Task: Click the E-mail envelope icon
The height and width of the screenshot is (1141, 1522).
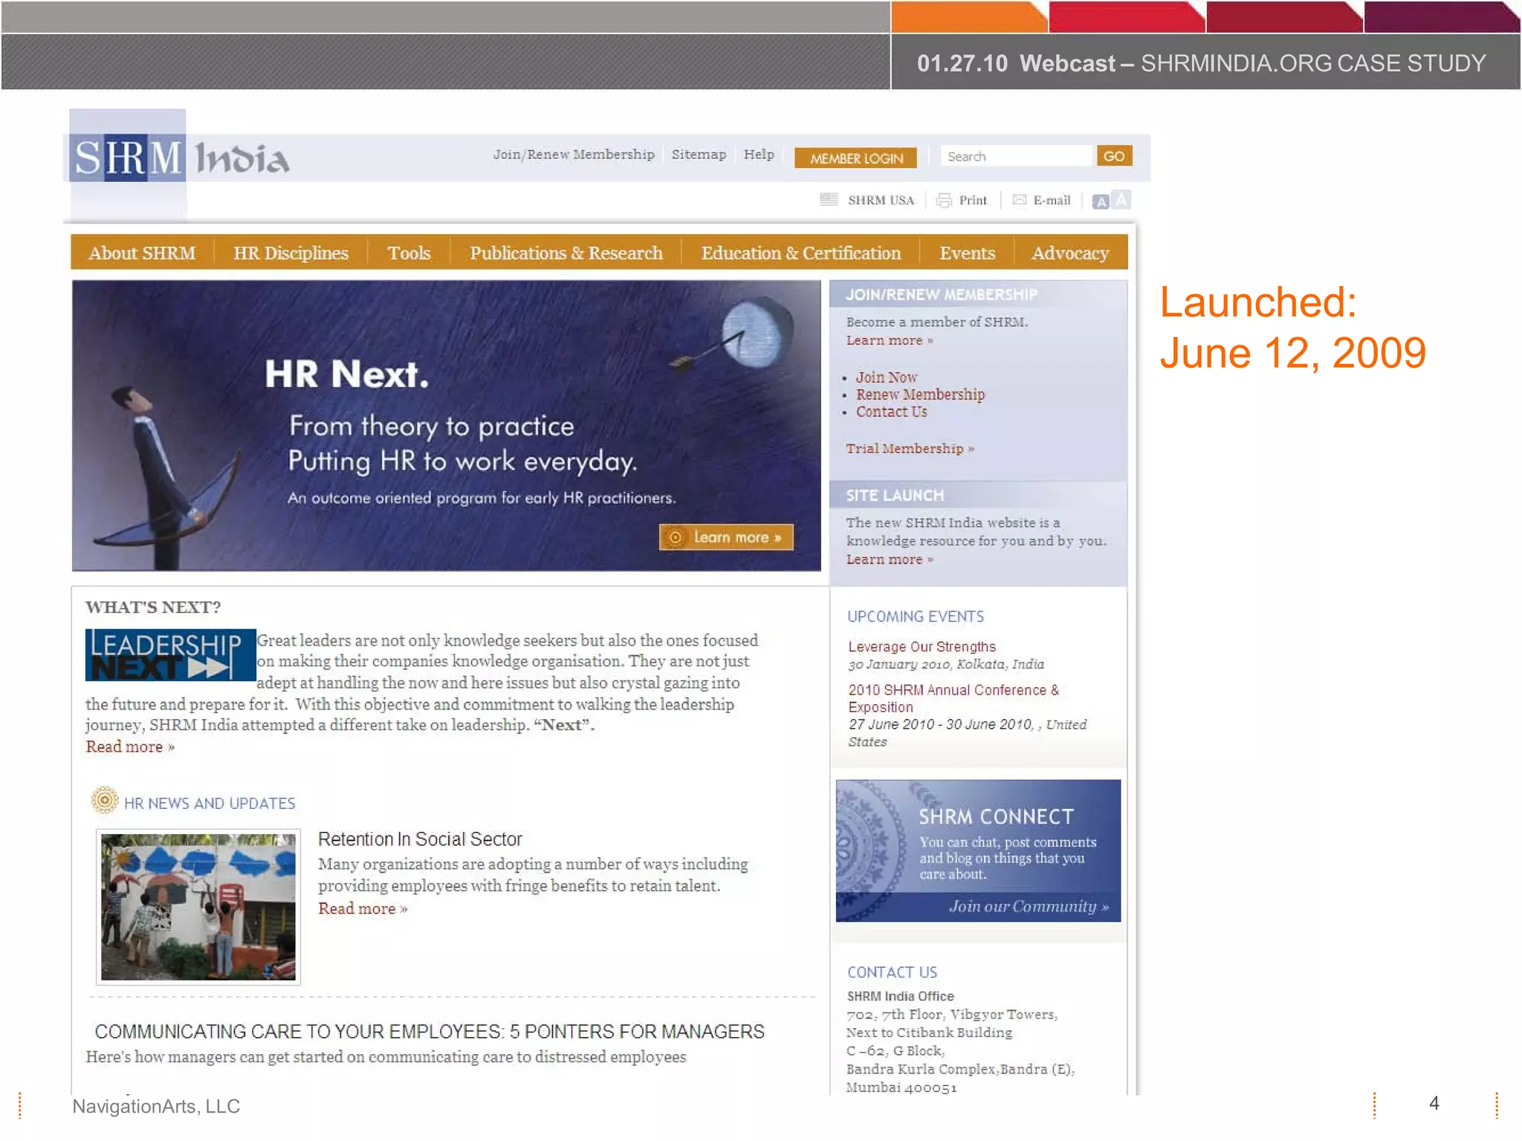Action: click(x=1020, y=200)
